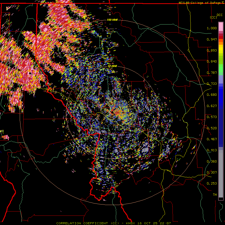Click the 0.307 legend value

point(212,172)
